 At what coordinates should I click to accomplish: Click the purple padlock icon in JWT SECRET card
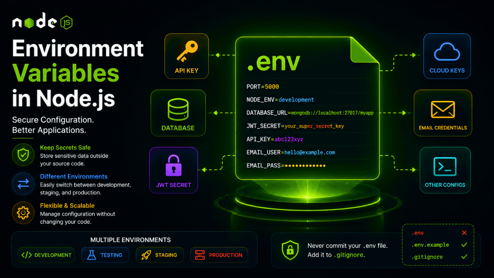(x=173, y=165)
